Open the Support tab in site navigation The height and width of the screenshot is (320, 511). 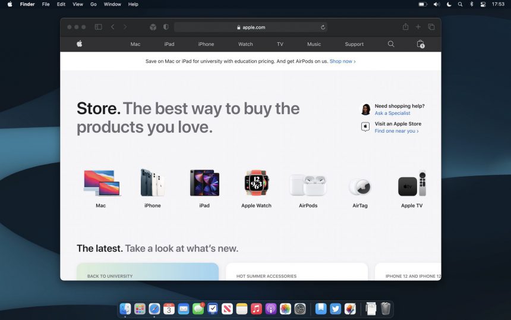point(354,44)
